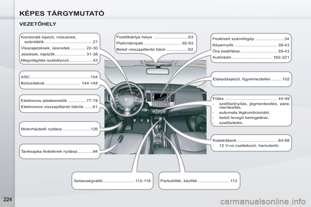The width and height of the screenshot is (311, 207).
Task: Click 'Tanksapka fedelének nyitása 84' entry
Action: pyautogui.click(x=59, y=151)
